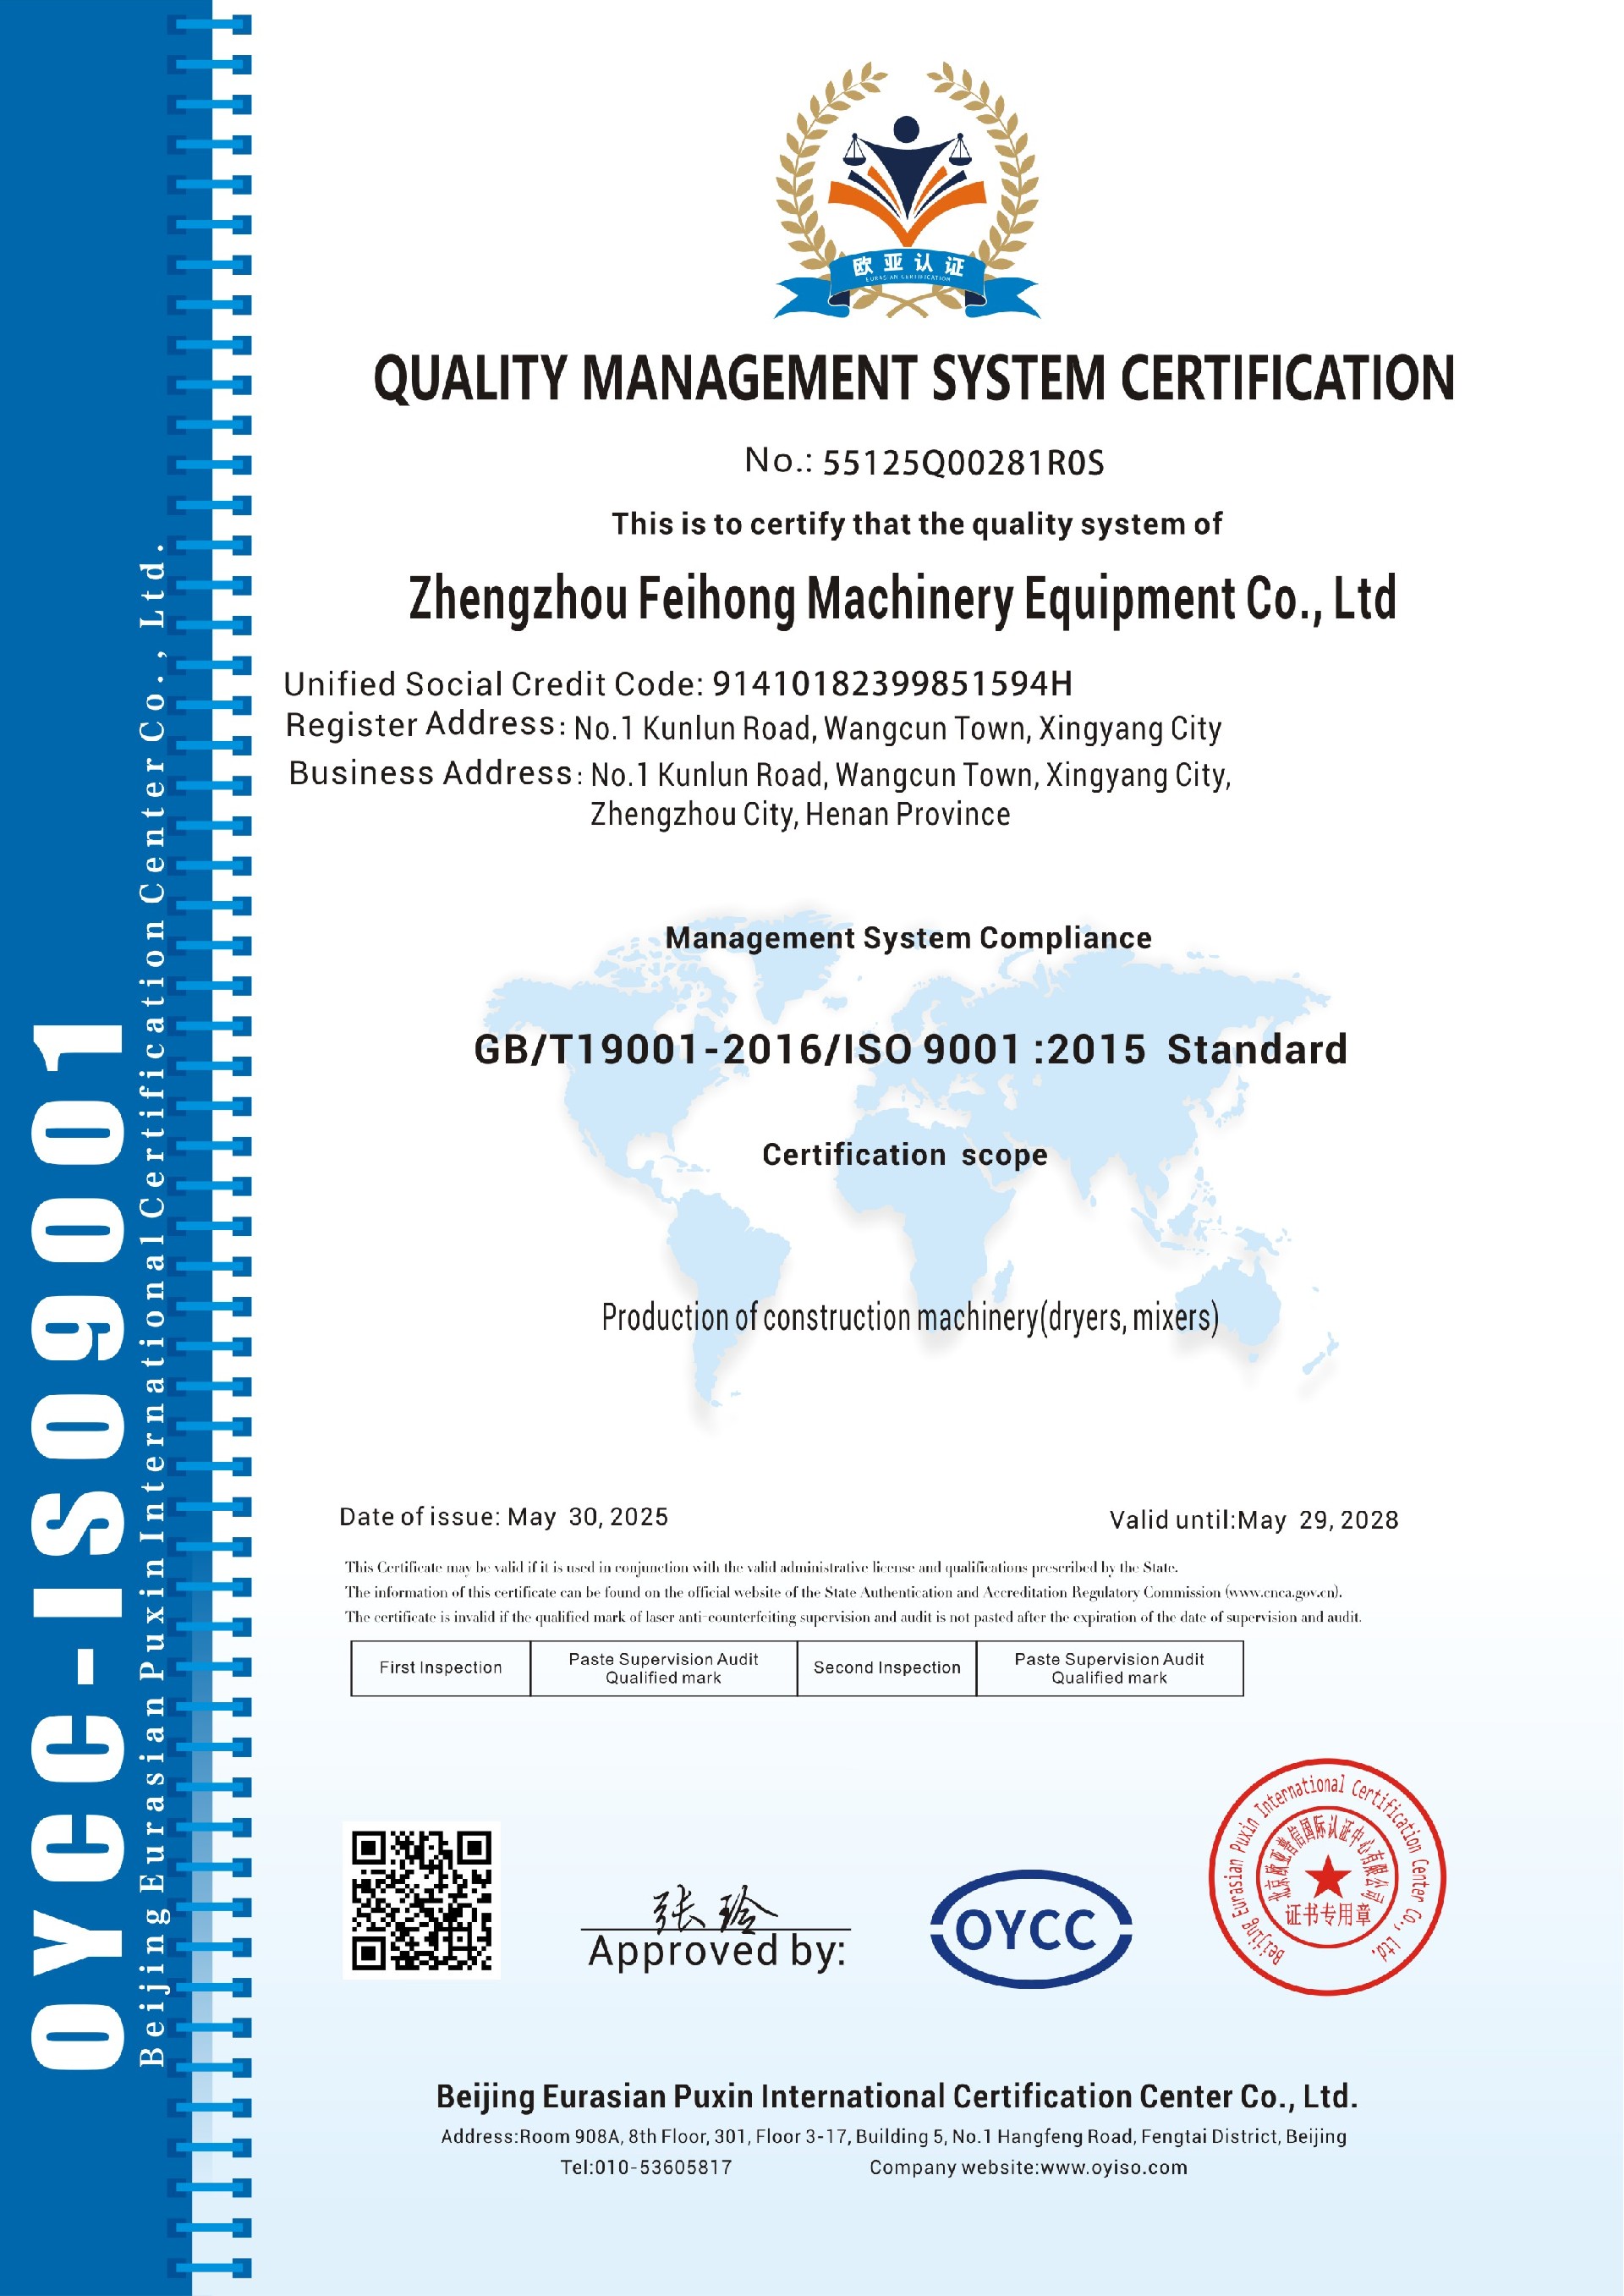
Task: Click the Tel:010-53605817 phone number
Action: tap(646, 2167)
